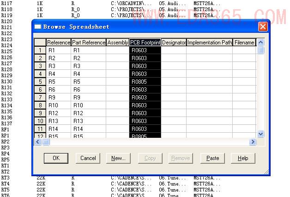
Task: Select RT2 in background parts list
Action: (x=5, y=172)
